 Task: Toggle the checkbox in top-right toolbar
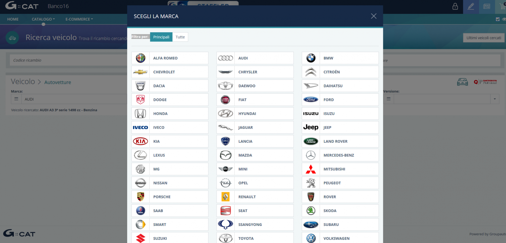point(498,19)
